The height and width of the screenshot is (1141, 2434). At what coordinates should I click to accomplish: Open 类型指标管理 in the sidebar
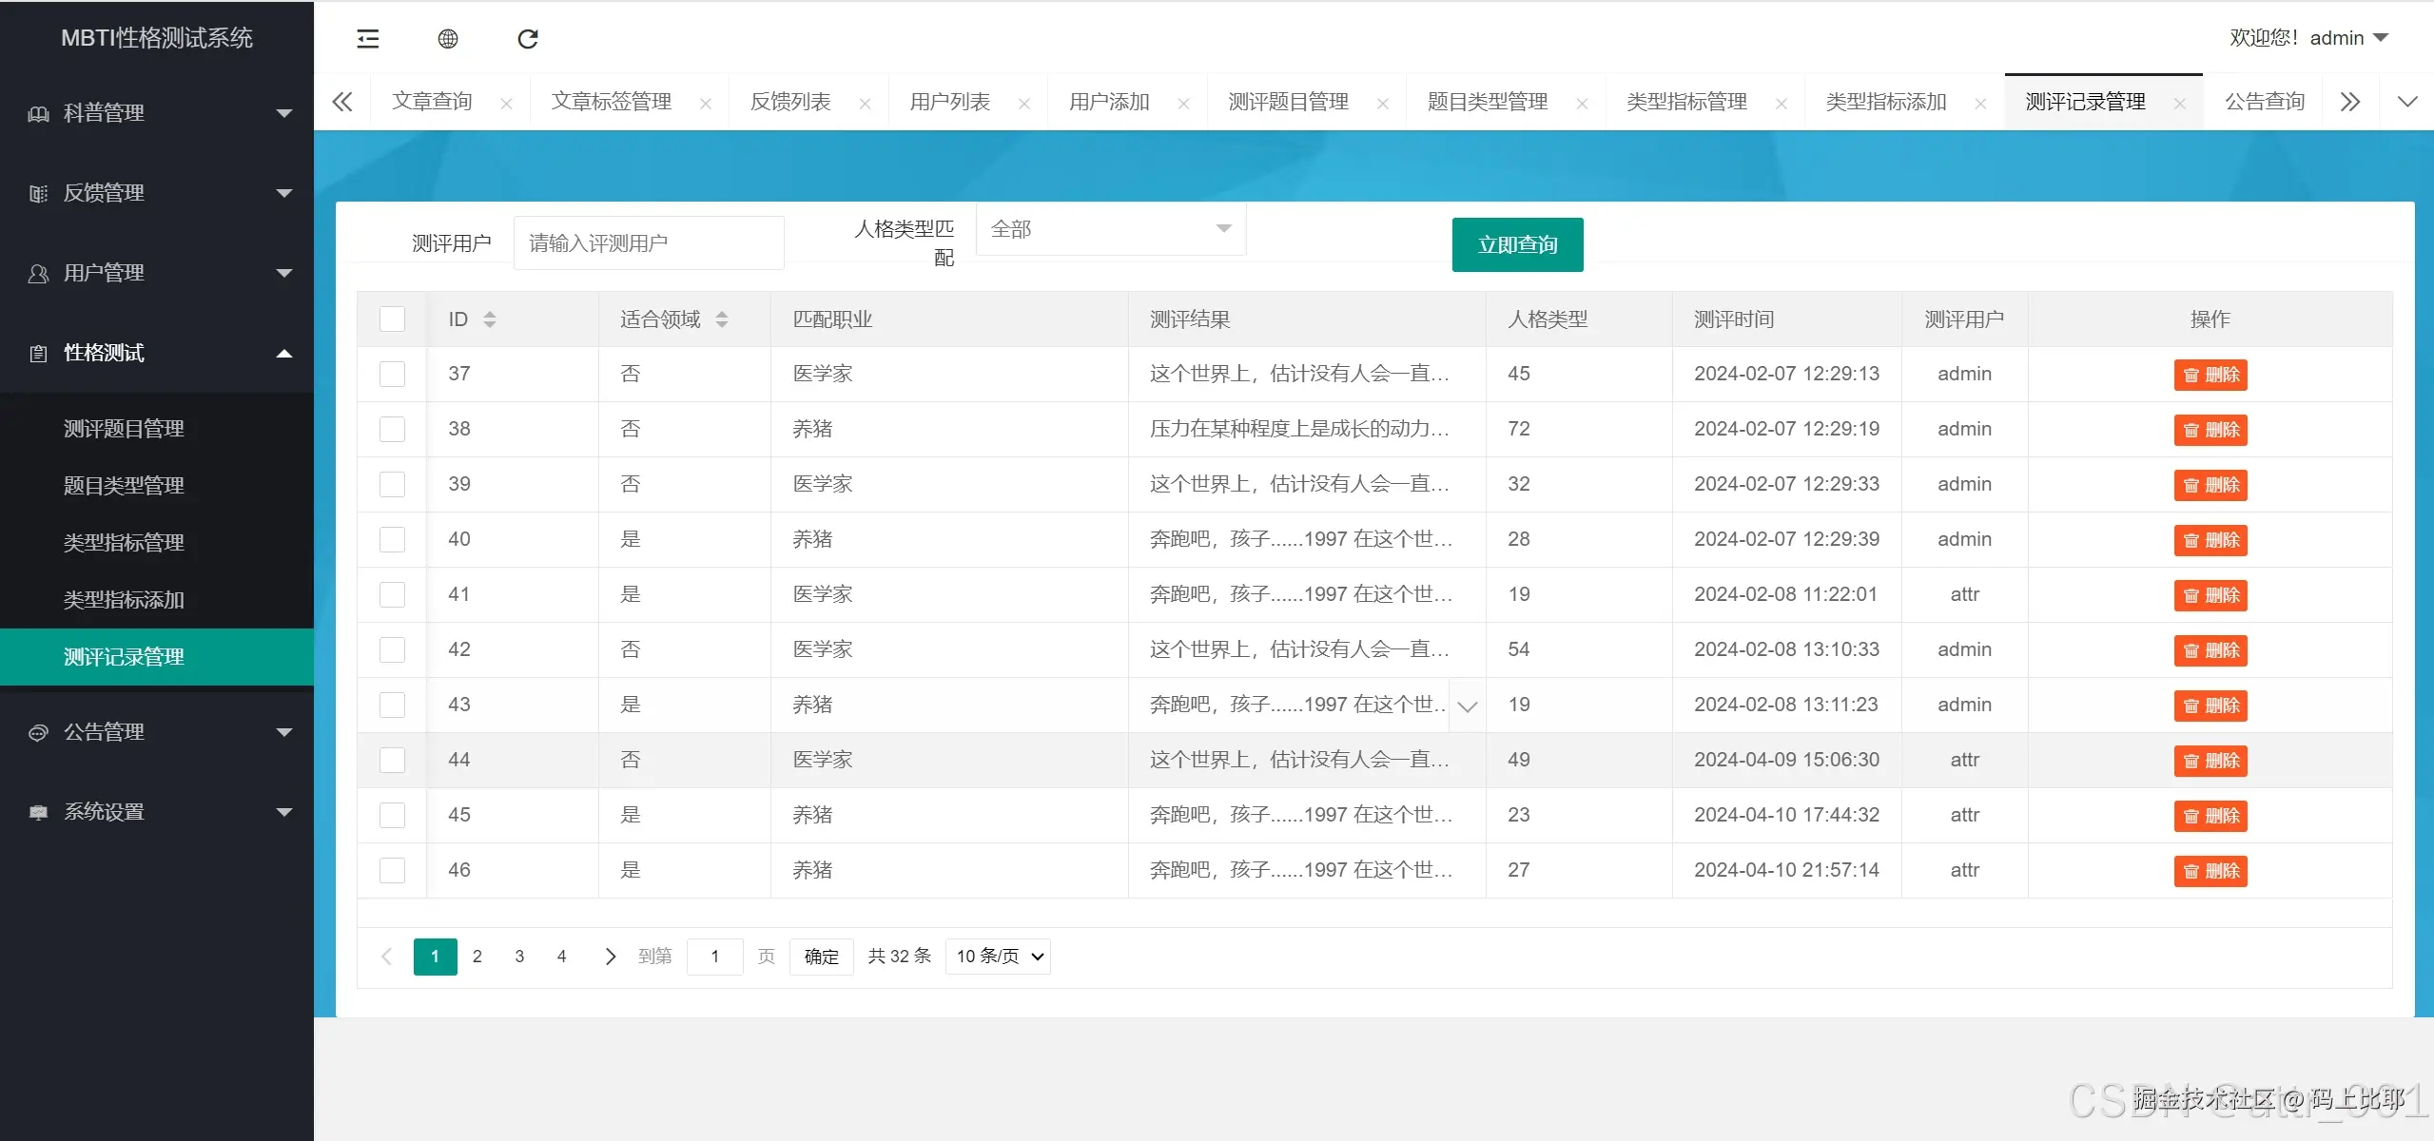coord(157,543)
